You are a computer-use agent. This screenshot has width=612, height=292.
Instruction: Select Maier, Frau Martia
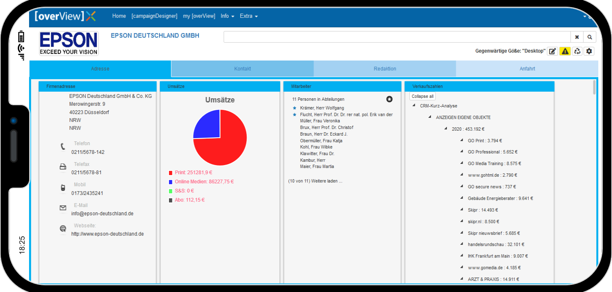click(317, 167)
